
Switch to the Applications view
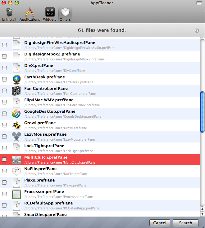pyautogui.click(x=30, y=14)
